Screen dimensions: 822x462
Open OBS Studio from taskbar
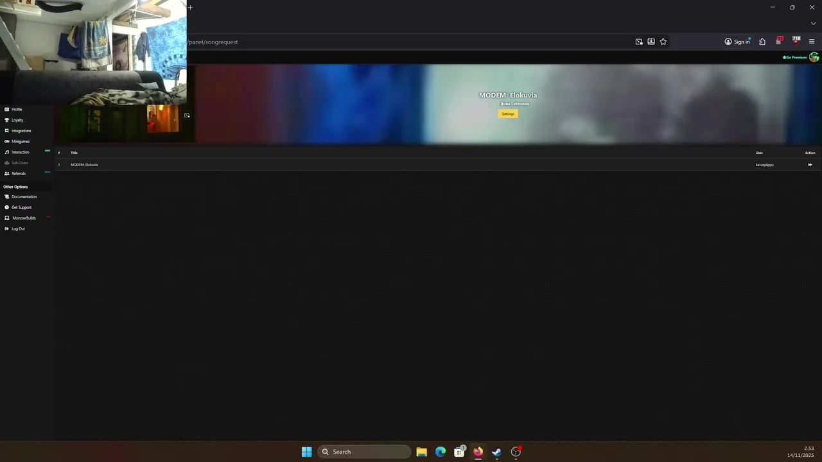pyautogui.click(x=516, y=452)
